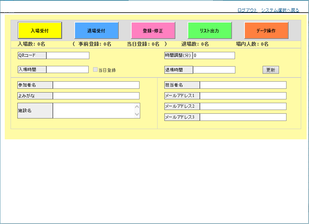
Task: Click the down arrow in 施設名 scrollbar
Action: pos(137,114)
